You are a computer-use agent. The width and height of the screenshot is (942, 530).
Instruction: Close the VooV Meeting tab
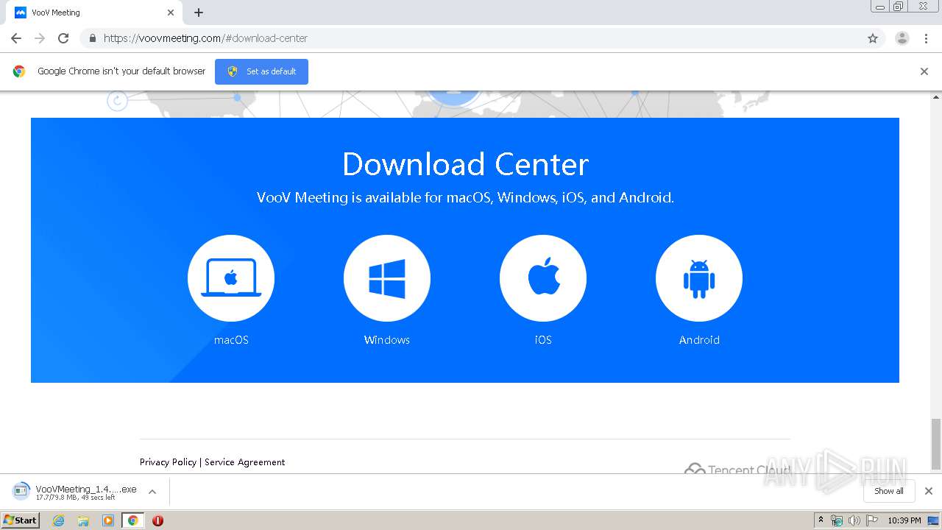click(x=171, y=13)
